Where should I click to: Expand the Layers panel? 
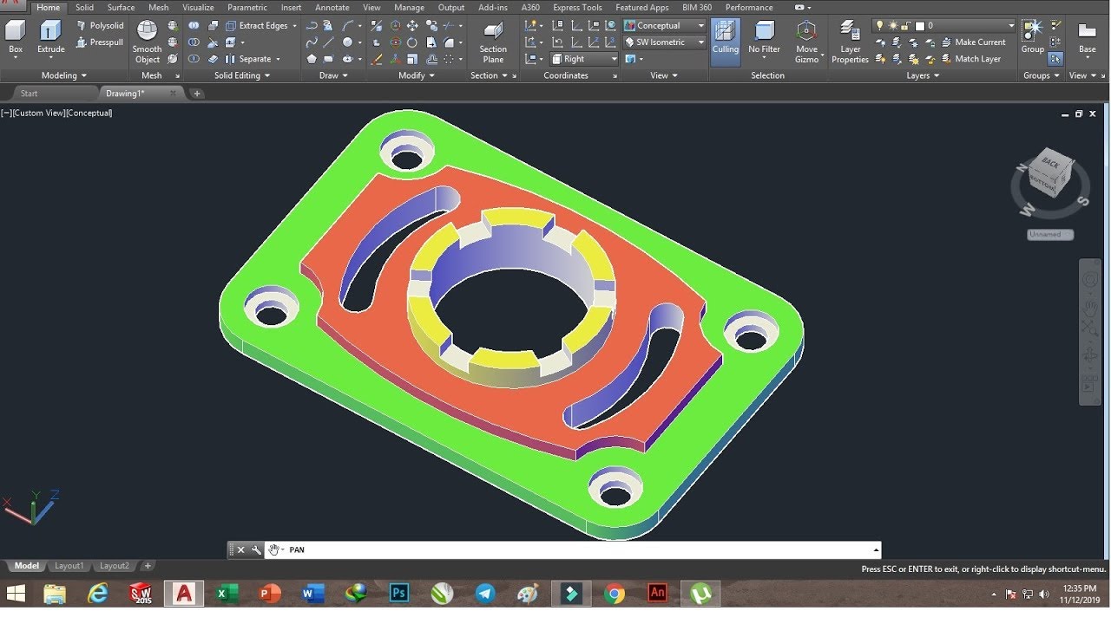tap(924, 75)
